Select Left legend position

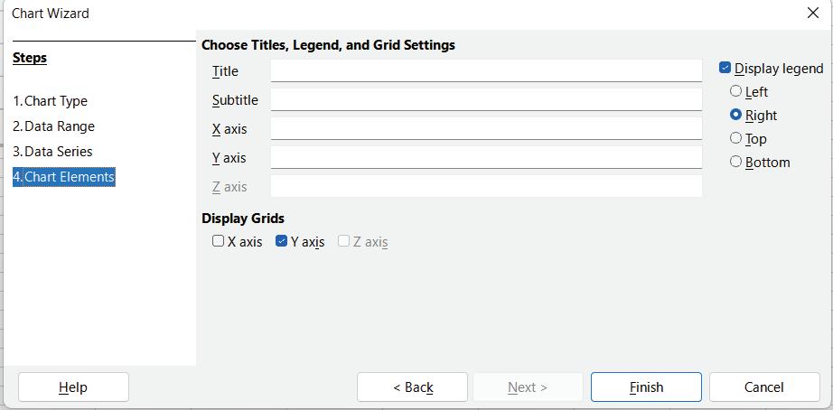point(736,91)
